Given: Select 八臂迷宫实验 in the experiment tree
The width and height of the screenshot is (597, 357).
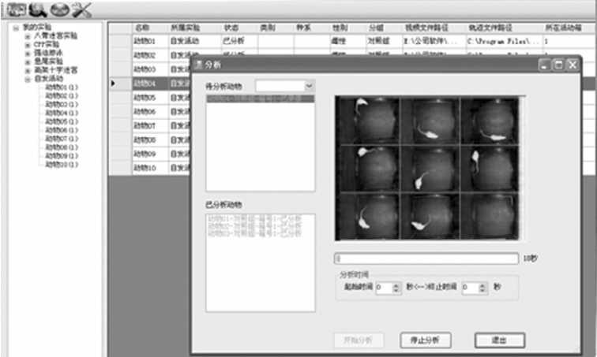Looking at the screenshot, I should coord(55,36).
